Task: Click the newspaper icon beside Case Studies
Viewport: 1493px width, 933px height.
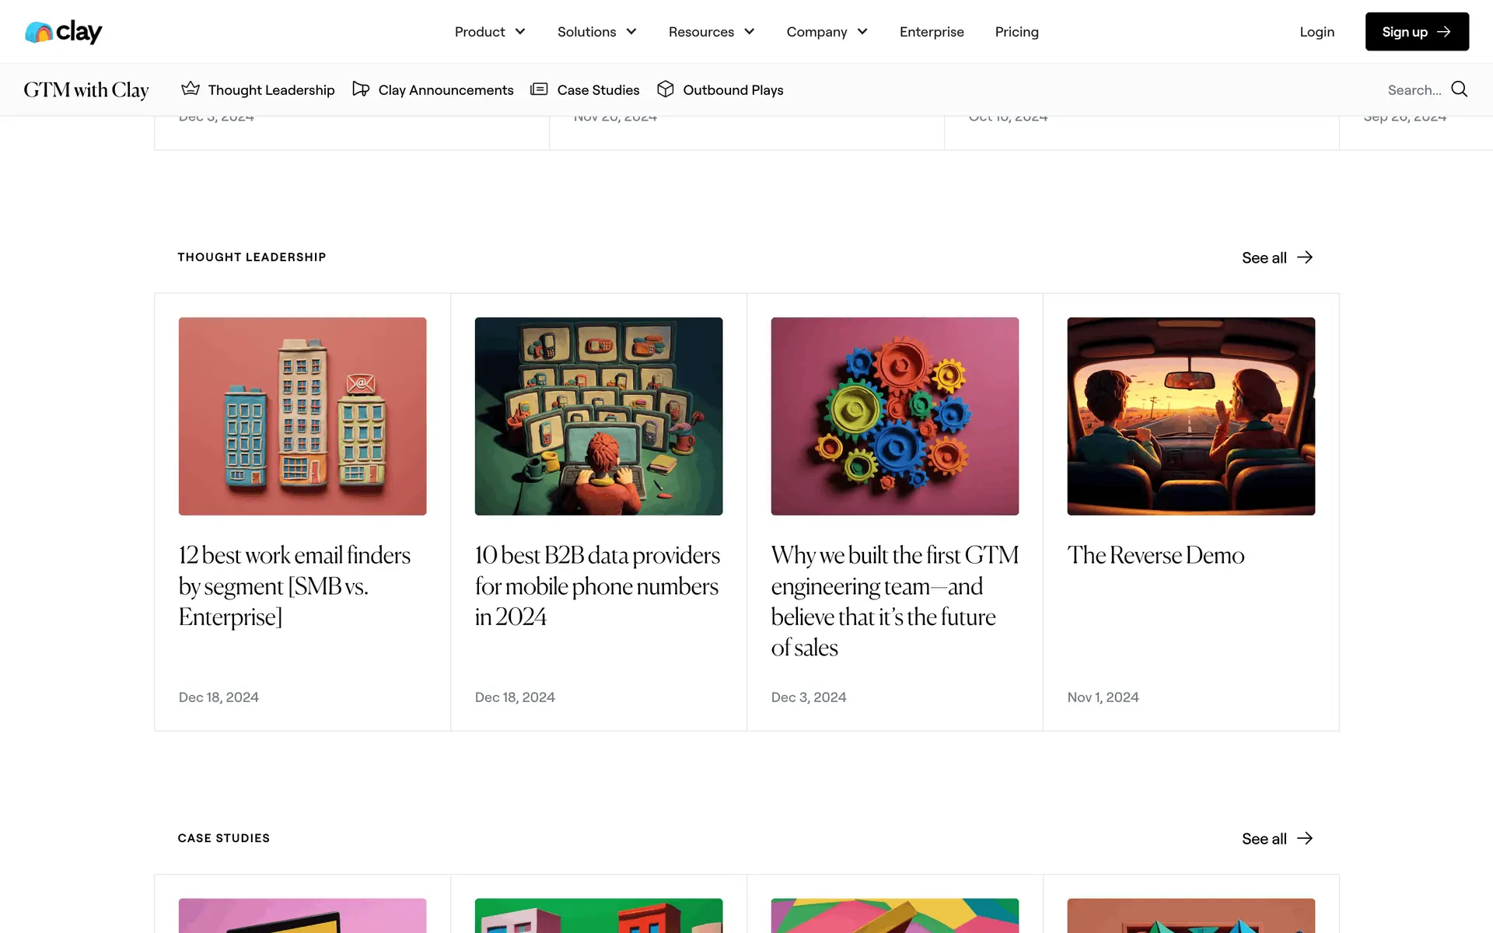Action: coord(539,89)
